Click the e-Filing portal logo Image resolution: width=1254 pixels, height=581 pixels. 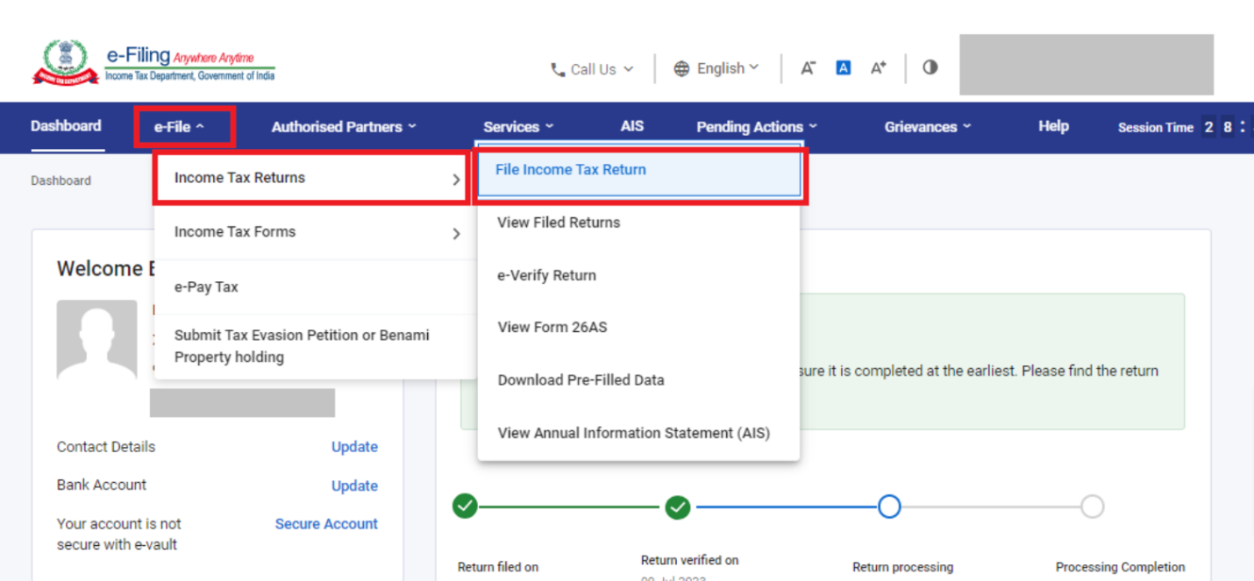coord(153,63)
